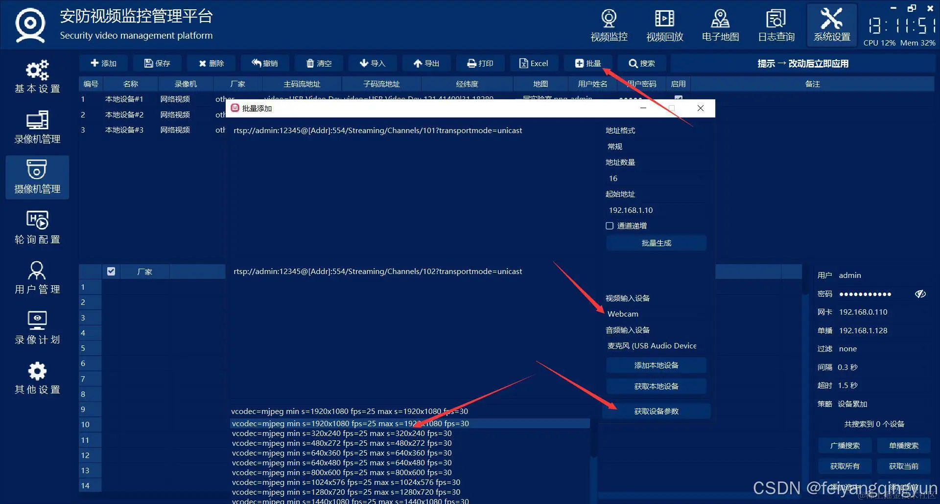Click the 经纬度 column header
This screenshot has height=504, width=940.
tap(467, 84)
